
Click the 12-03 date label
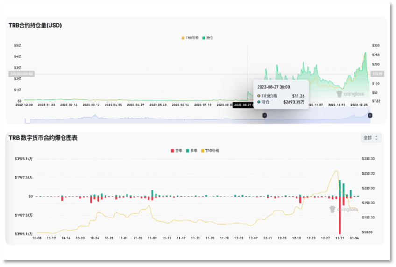tap(239, 238)
